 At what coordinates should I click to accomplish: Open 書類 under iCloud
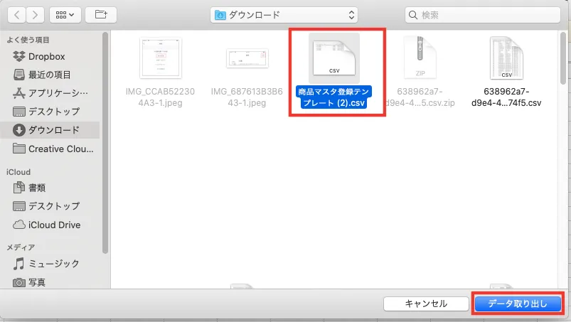[50, 188]
